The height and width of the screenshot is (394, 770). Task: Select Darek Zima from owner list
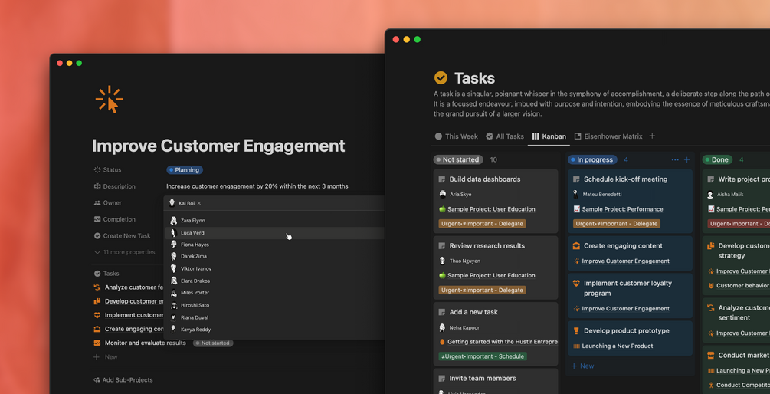point(274,257)
